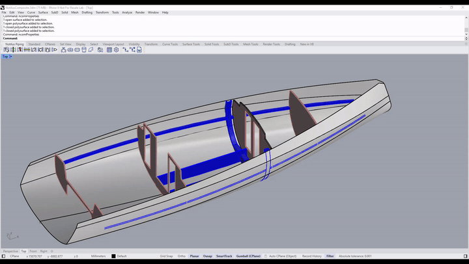Open the CPlane coordinate system selector

click(14, 256)
